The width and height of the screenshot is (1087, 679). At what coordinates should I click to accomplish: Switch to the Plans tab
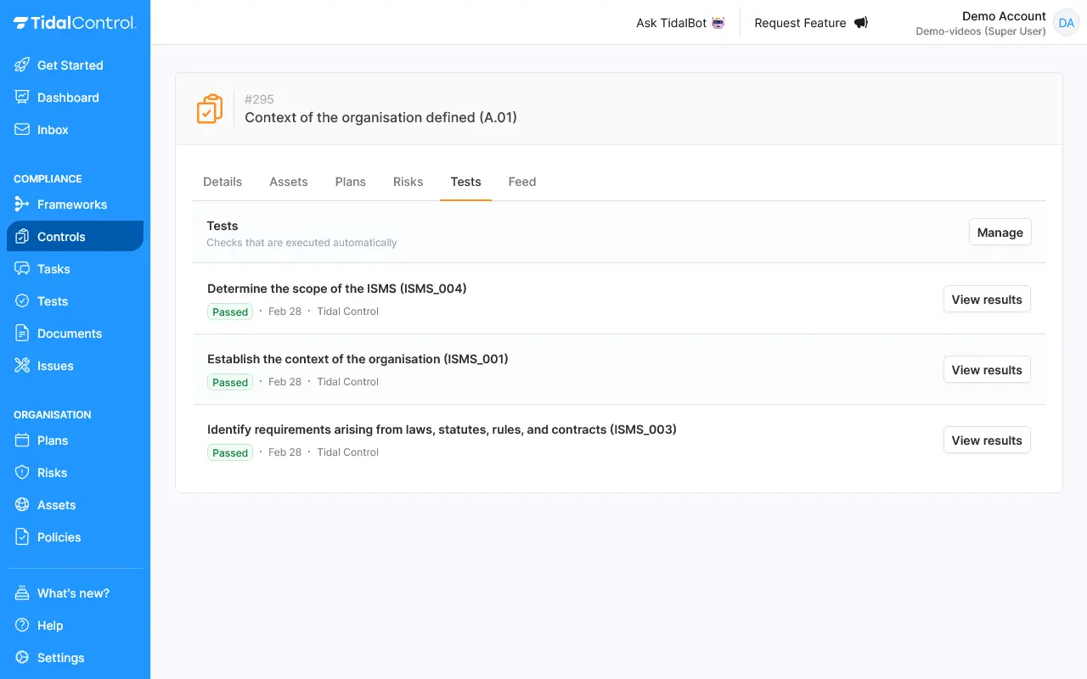(351, 182)
